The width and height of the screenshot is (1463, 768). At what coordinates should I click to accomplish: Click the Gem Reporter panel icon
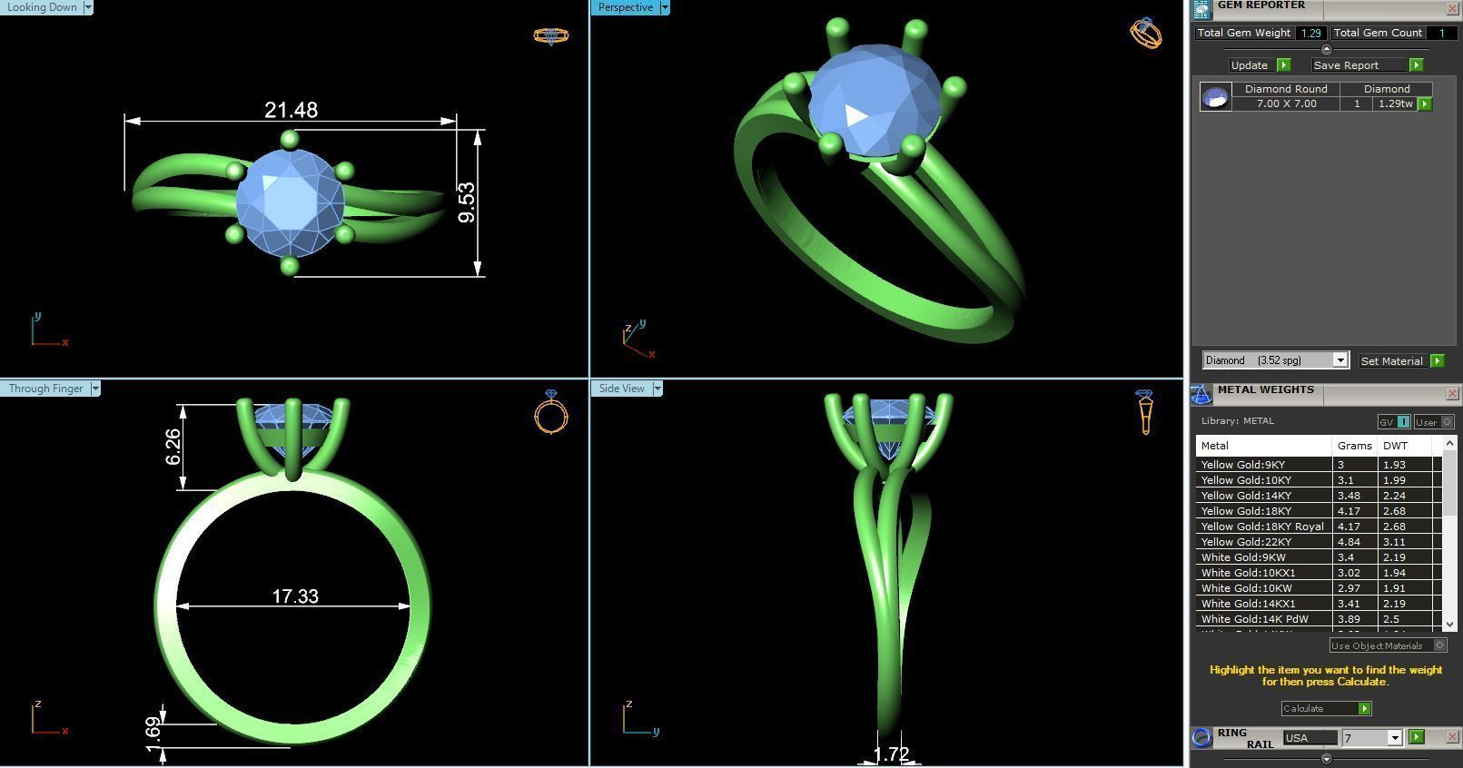[1201, 9]
